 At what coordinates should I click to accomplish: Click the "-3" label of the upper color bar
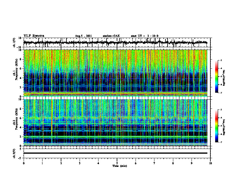click(x=221, y=60)
